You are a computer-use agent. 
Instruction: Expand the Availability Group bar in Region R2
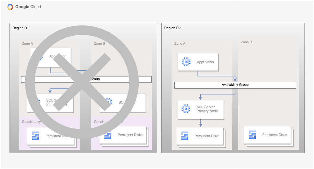(x=235, y=85)
